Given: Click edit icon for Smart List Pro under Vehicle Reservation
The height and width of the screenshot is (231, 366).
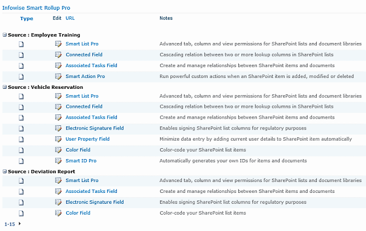Looking at the screenshot, I should [58, 96].
